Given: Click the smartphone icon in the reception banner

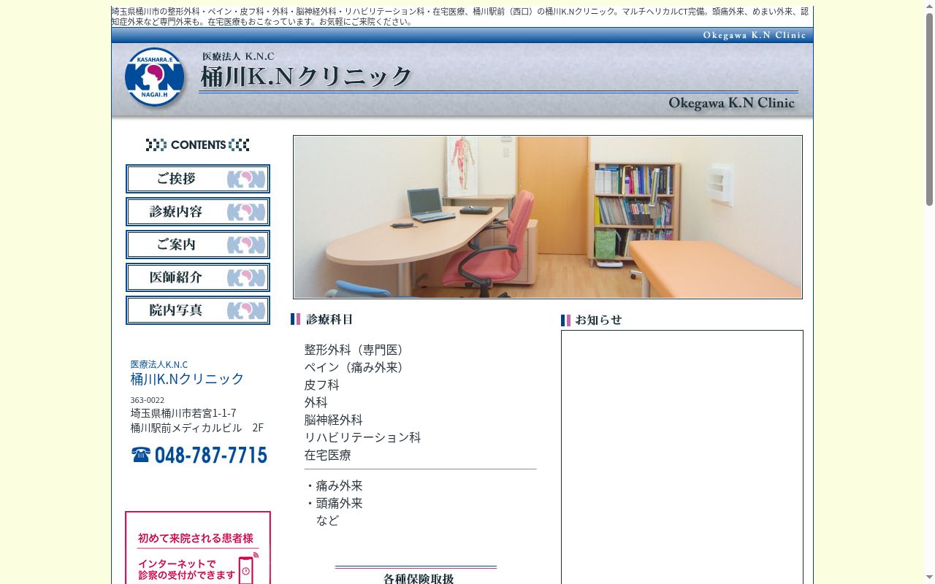Looking at the screenshot, I should [x=247, y=568].
